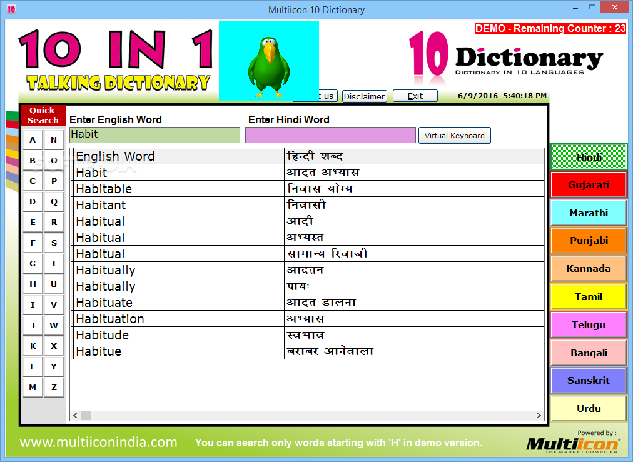
Task: Select the Kannada language
Action: tap(589, 269)
